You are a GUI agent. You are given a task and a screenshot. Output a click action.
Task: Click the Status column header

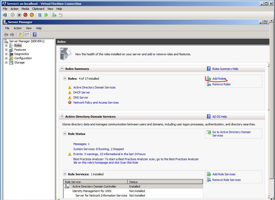click(x=165, y=182)
